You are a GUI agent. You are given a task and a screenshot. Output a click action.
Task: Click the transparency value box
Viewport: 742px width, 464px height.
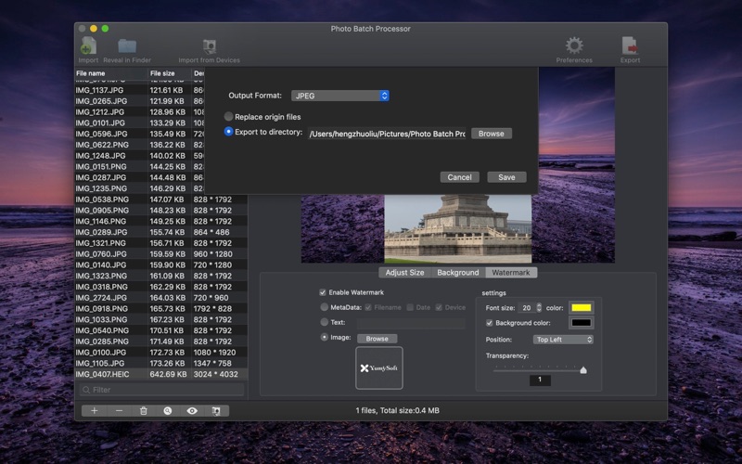click(x=540, y=380)
